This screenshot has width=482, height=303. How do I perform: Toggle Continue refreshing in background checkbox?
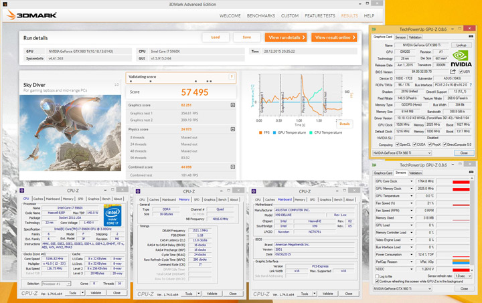(x=377, y=281)
